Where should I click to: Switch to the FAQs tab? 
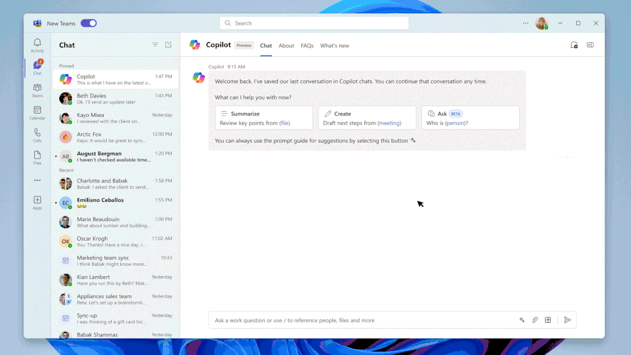click(x=307, y=45)
